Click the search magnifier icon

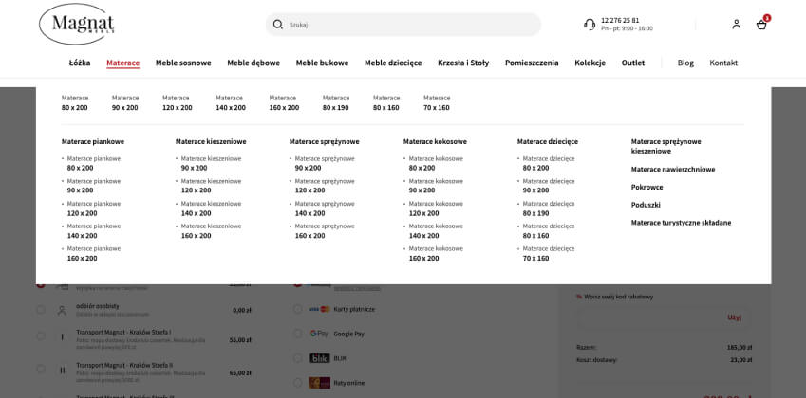(278, 25)
